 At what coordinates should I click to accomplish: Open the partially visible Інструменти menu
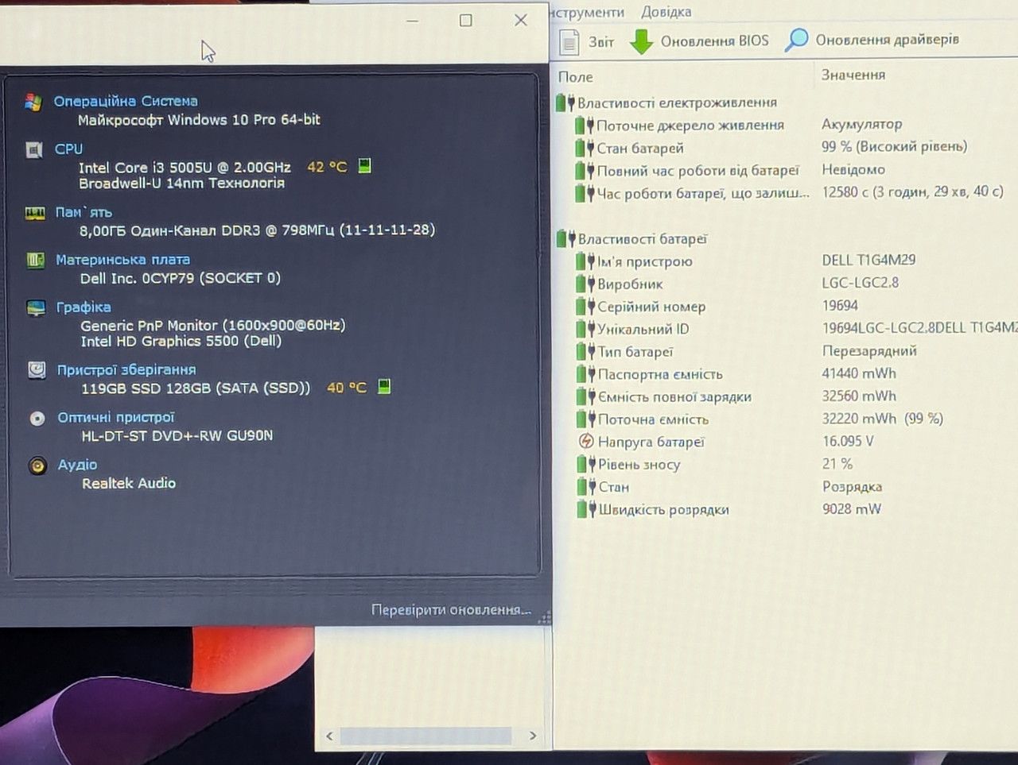(587, 12)
